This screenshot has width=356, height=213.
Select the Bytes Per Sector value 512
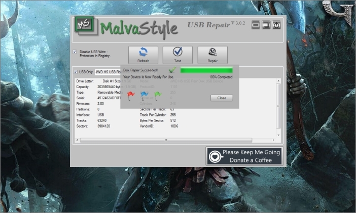tap(173, 120)
